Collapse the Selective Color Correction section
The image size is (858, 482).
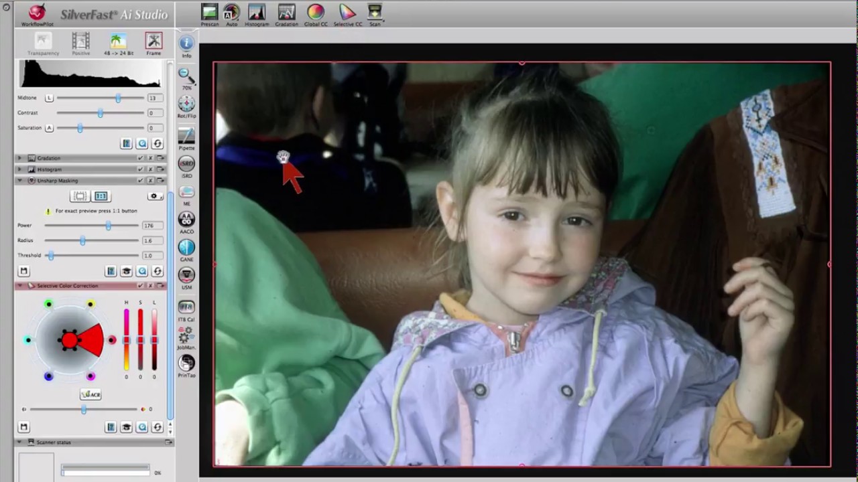[x=19, y=286]
